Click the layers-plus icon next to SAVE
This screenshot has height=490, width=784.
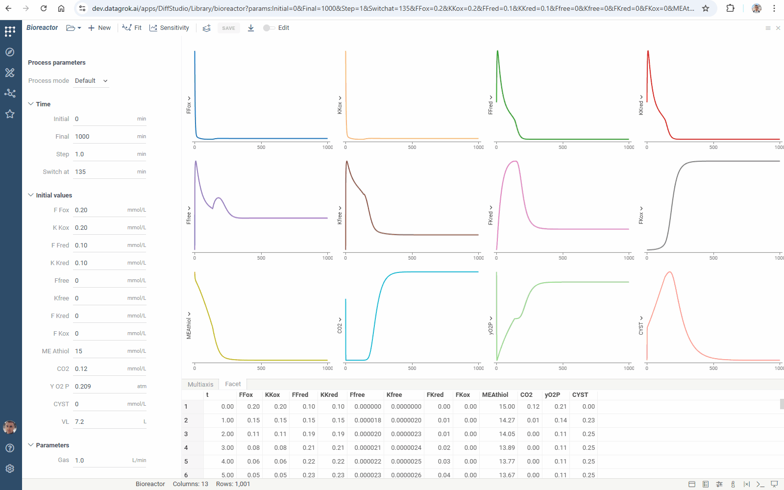(207, 28)
